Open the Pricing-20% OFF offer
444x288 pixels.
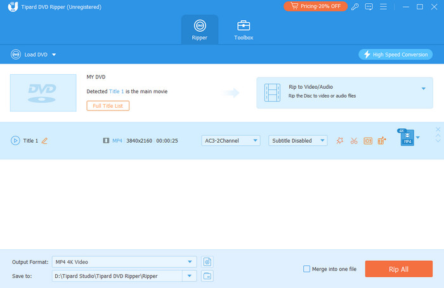pyautogui.click(x=315, y=6)
